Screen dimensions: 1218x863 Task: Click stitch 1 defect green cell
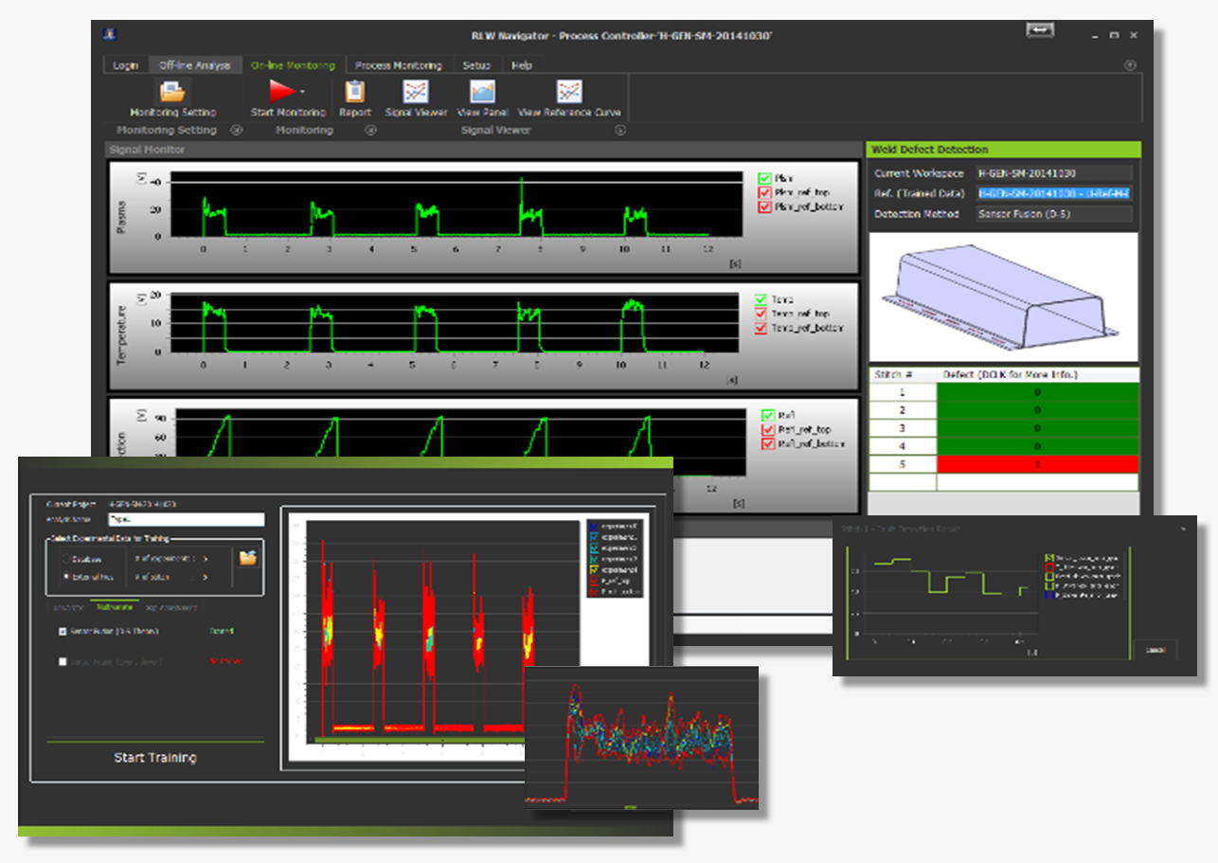click(x=1037, y=392)
